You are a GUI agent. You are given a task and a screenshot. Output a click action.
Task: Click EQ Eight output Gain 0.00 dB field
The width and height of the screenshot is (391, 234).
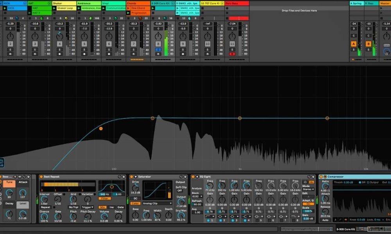pyautogui.click(x=308, y=219)
